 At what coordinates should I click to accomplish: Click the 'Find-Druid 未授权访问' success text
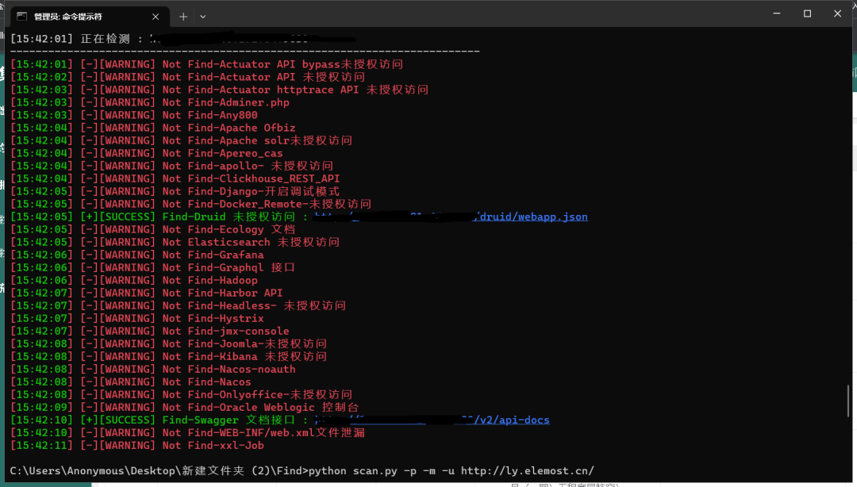click(228, 217)
